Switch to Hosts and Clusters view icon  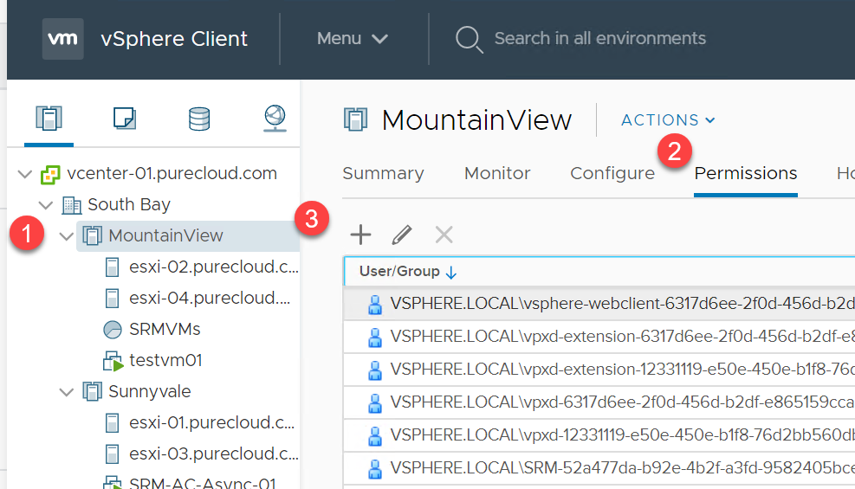pos(49,119)
